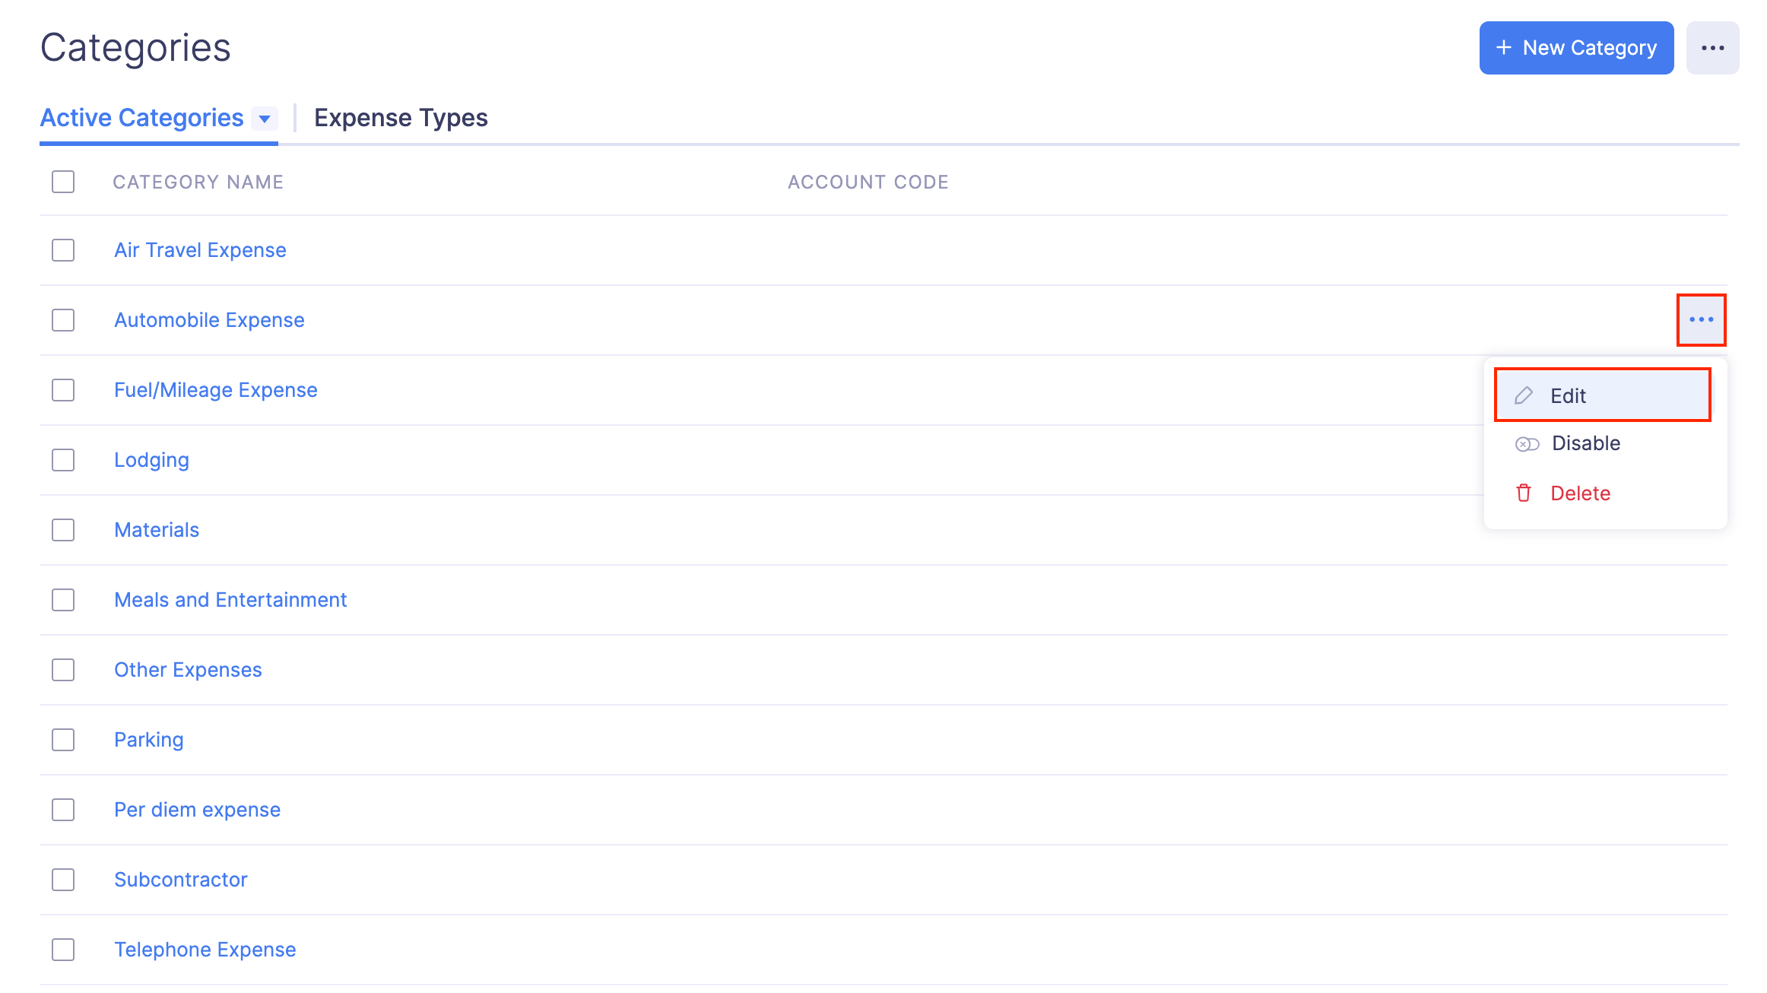Open the Meals and Entertainment category
The image size is (1767, 993).
click(x=230, y=600)
